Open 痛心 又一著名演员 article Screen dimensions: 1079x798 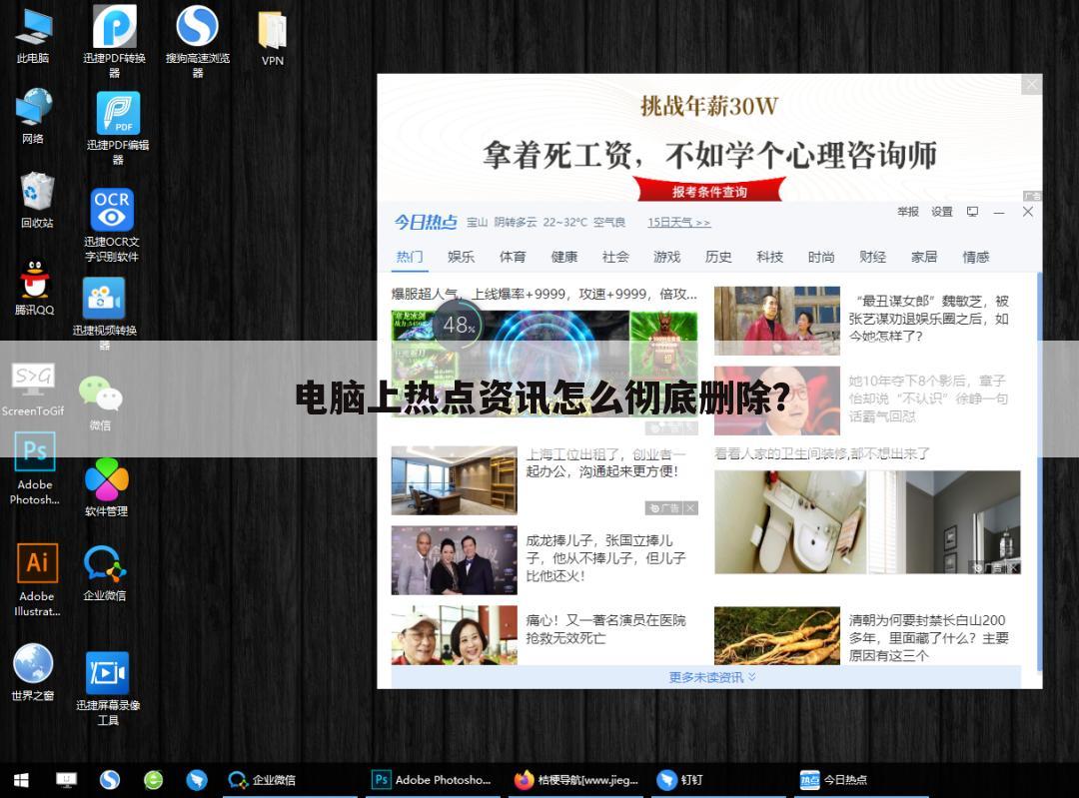(x=605, y=629)
